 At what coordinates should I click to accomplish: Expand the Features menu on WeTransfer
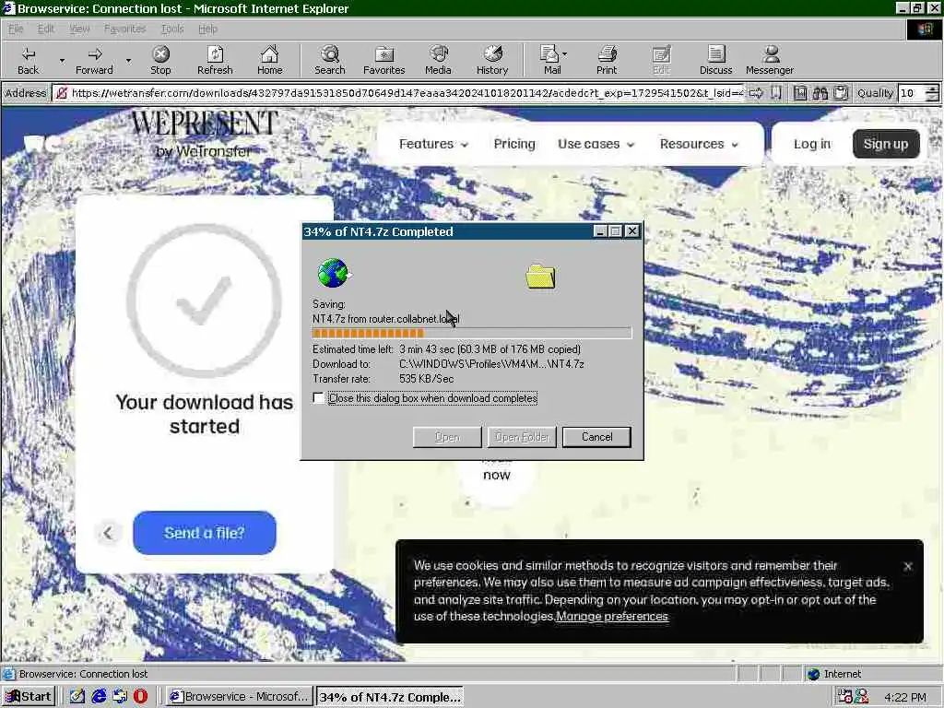click(433, 144)
